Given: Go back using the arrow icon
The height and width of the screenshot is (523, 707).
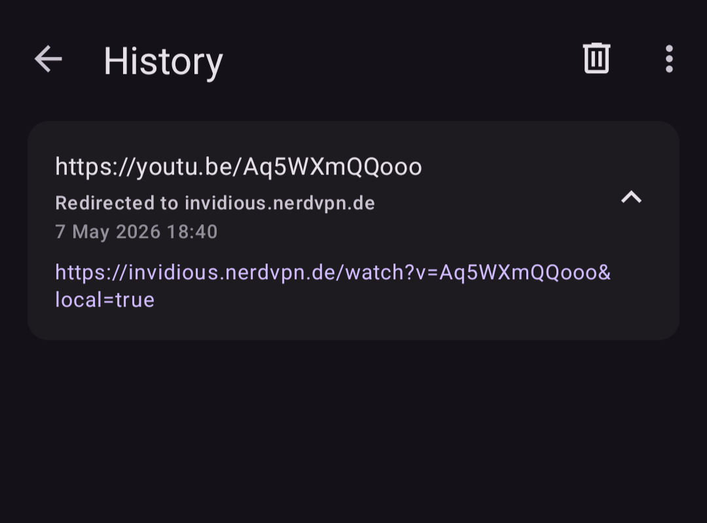Looking at the screenshot, I should coord(48,59).
